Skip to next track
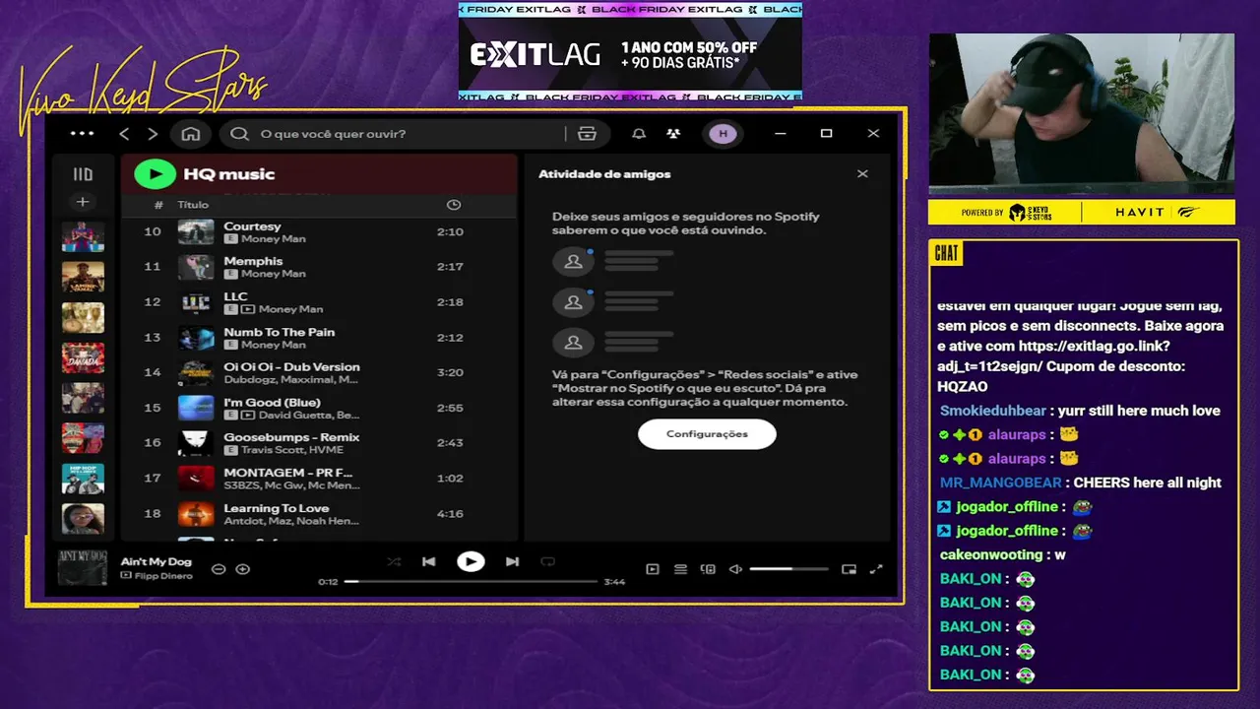Screen dimensions: 1260x709 [x=512, y=562]
